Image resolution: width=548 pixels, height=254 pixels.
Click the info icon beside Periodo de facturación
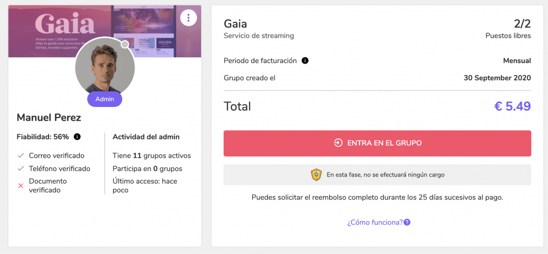click(x=305, y=61)
